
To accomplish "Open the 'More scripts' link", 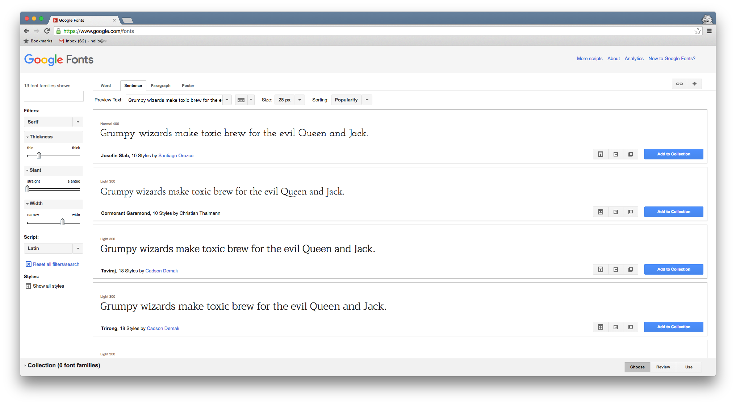I will click(590, 59).
